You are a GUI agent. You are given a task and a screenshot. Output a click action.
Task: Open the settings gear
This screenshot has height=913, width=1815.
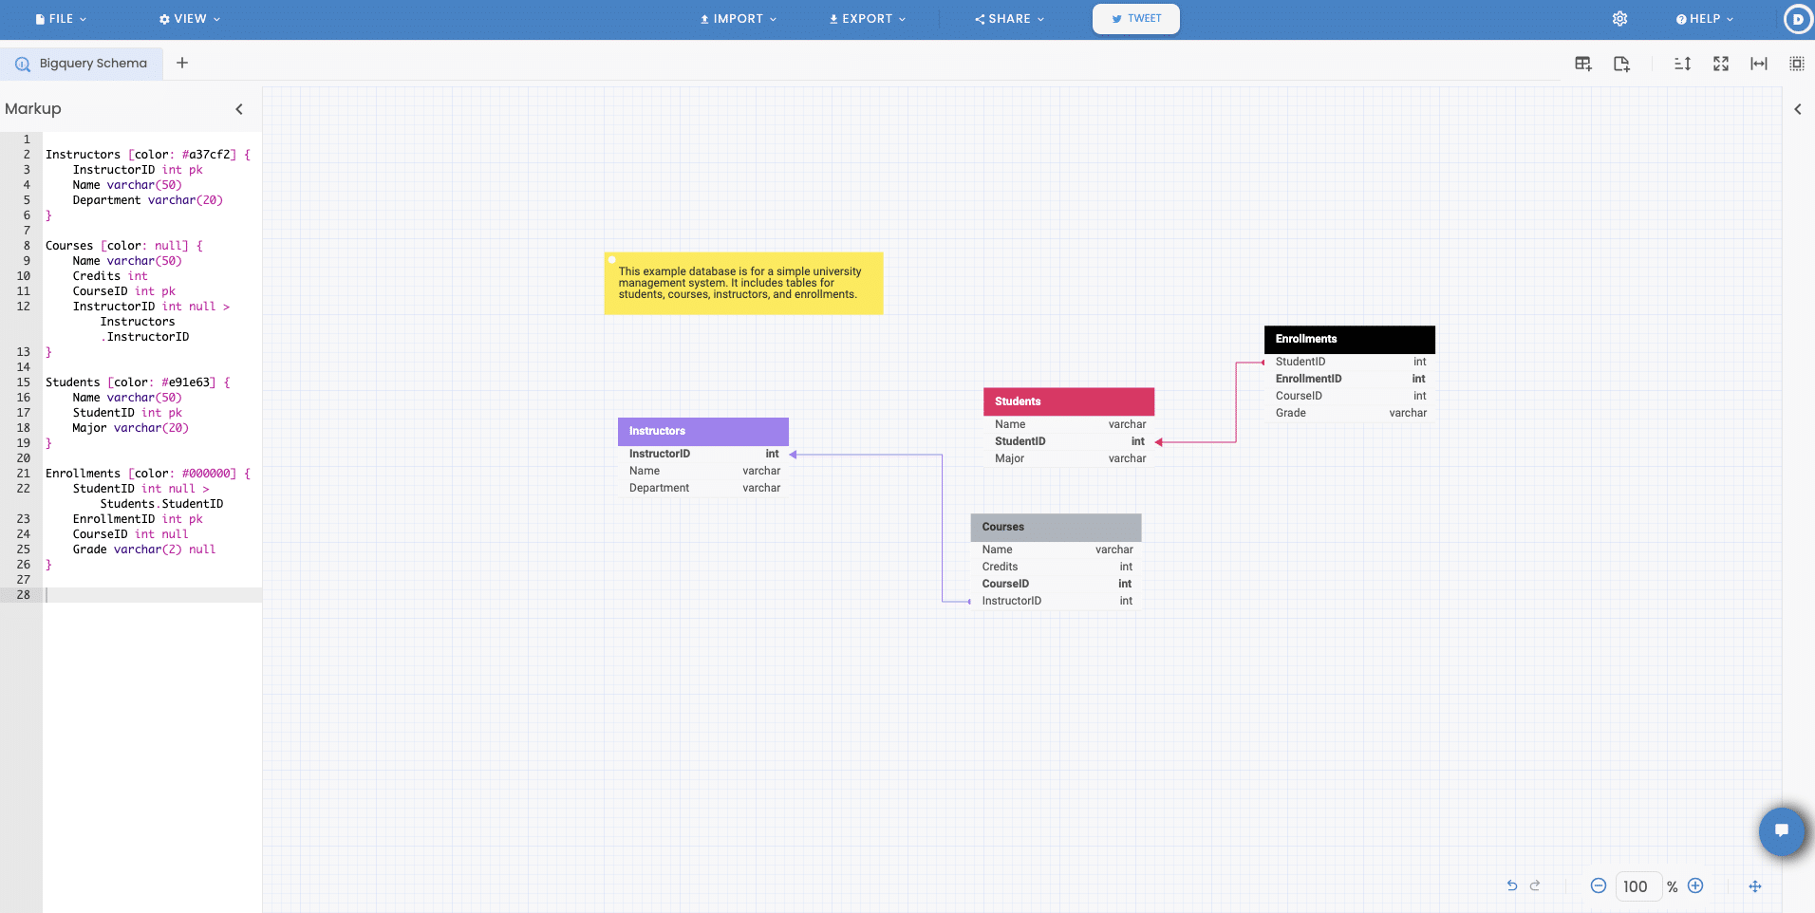click(x=1619, y=18)
